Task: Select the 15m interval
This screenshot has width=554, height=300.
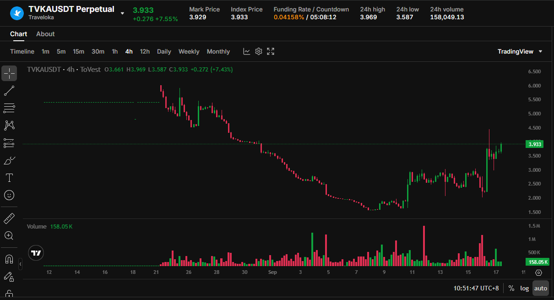Action: 78,51
